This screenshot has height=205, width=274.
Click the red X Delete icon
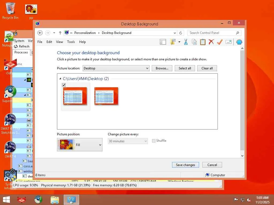coord(211,42)
